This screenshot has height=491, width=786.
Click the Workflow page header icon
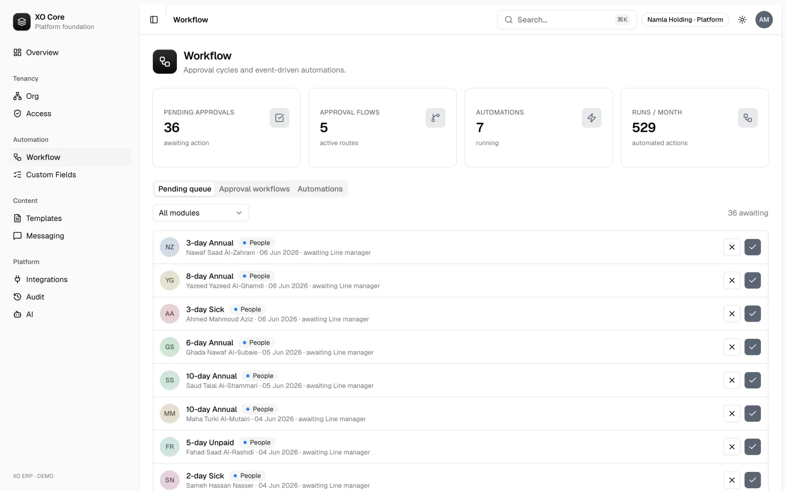point(165,62)
